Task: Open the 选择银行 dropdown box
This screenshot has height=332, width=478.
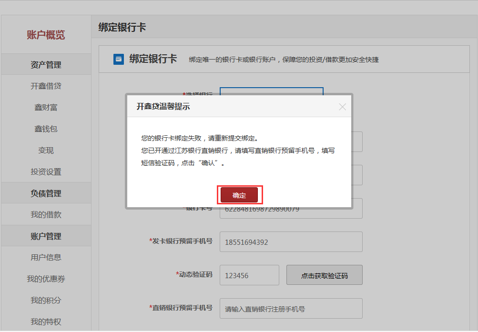Action: tap(271, 91)
